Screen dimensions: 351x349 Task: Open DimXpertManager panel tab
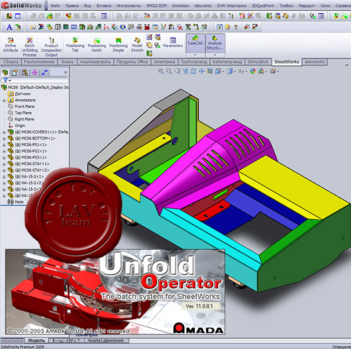[x=35, y=72]
